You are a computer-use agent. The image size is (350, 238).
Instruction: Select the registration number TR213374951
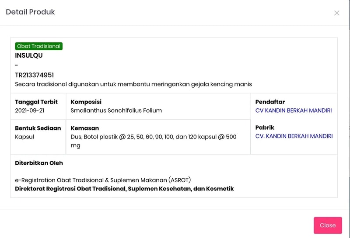[x=35, y=75]
